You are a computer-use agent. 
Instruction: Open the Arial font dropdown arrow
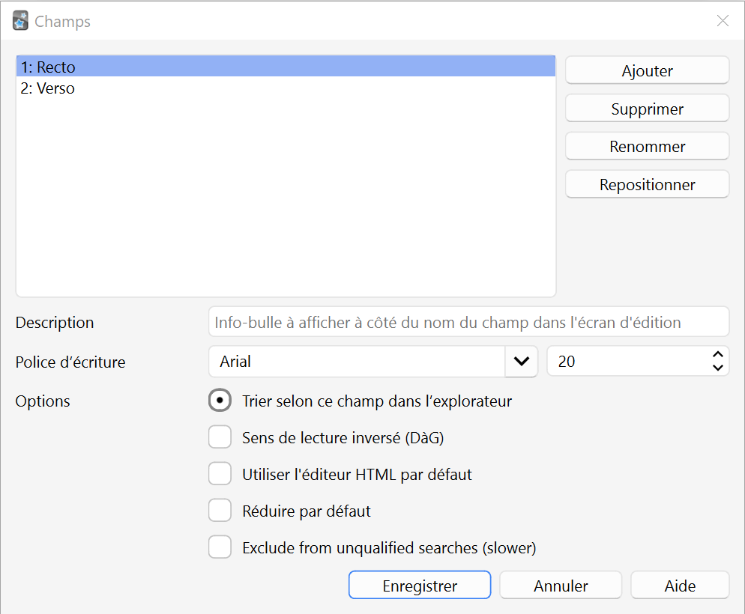pyautogui.click(x=521, y=362)
